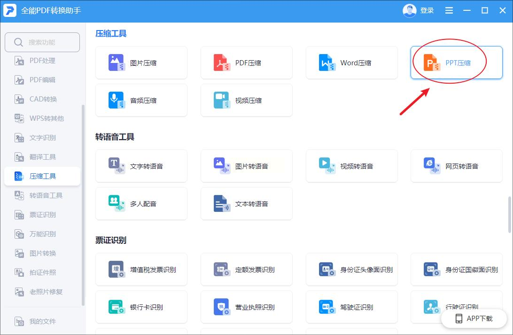The width and height of the screenshot is (513, 335).
Task: Click the APP下载 button
Action: point(474,318)
